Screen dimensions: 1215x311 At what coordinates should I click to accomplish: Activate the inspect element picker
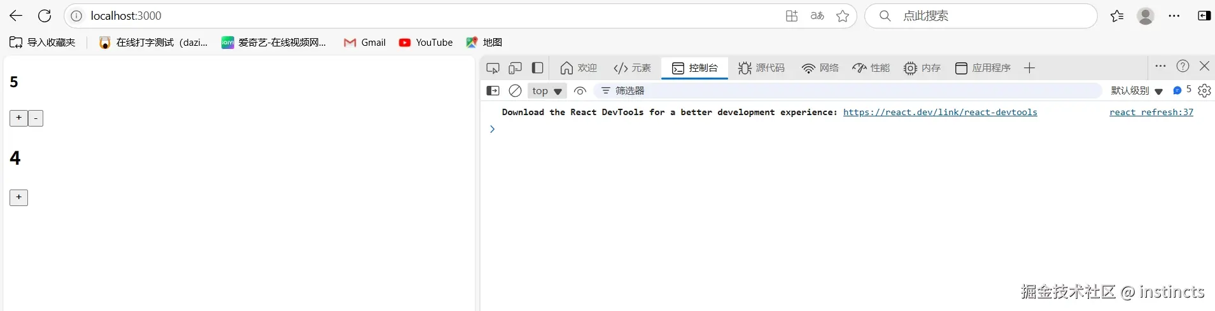click(x=493, y=68)
